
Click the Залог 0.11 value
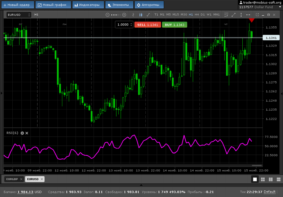99,192
